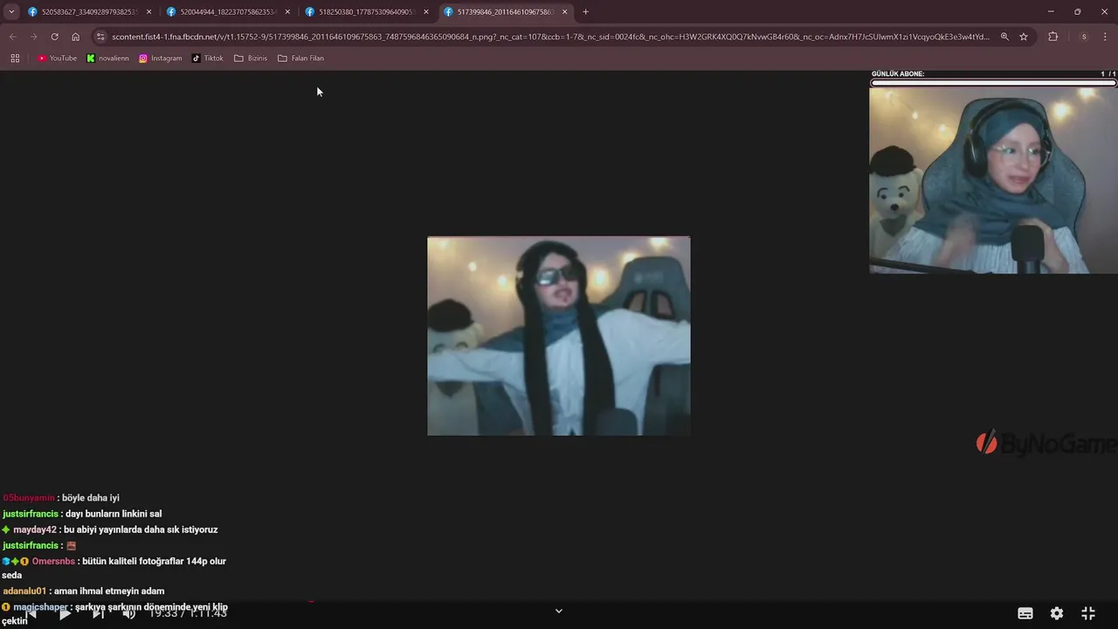The image size is (1118, 629).
Task: Exit fullscreen mode
Action: [x=1088, y=613]
